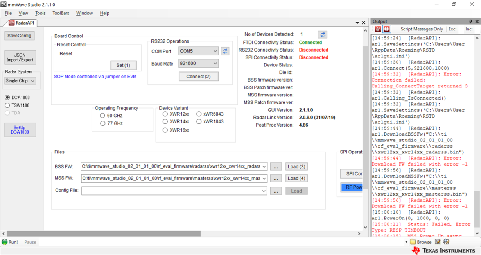Pin the Output panel

pyautogui.click(x=471, y=21)
